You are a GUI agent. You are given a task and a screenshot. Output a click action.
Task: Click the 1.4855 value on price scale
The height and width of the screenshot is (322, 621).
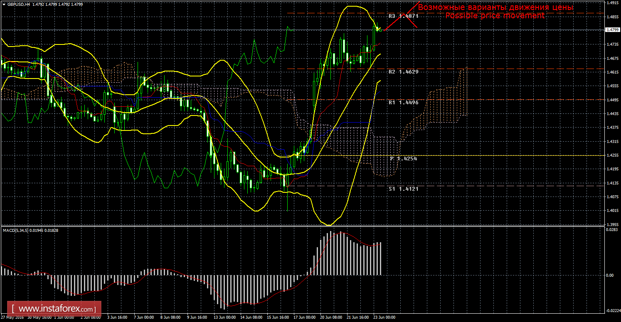click(612, 17)
